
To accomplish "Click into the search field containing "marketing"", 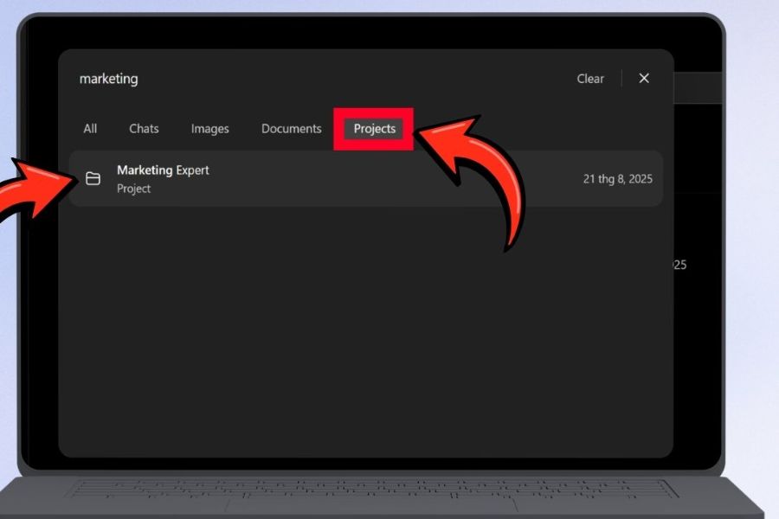I will 318,79.
